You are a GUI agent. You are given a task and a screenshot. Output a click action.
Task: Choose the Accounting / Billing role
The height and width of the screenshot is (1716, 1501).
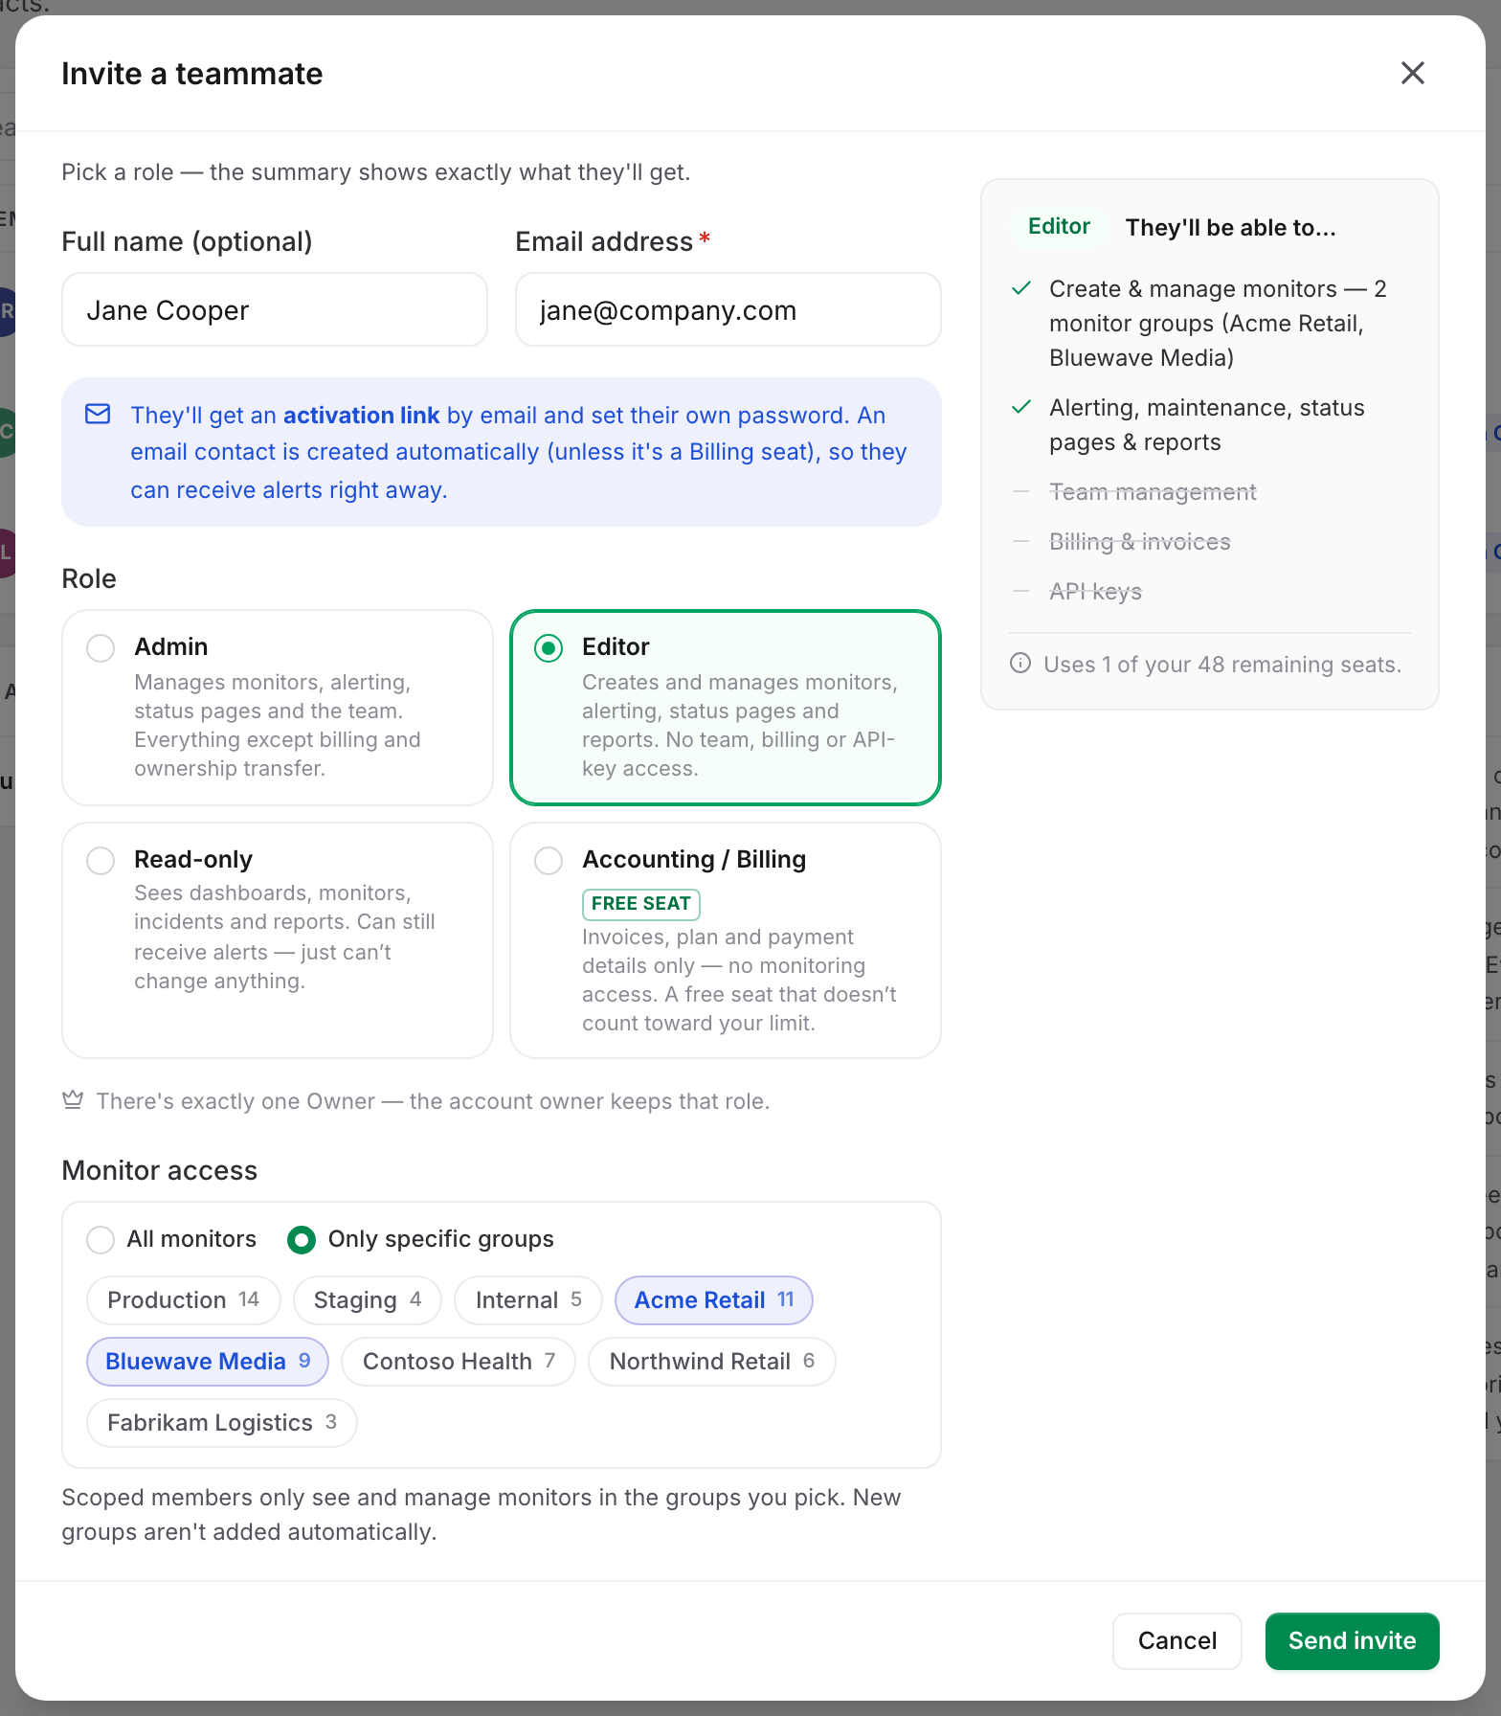(x=726, y=940)
